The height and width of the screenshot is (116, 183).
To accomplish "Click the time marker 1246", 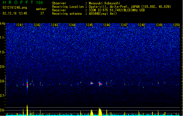I will point(107,25).
